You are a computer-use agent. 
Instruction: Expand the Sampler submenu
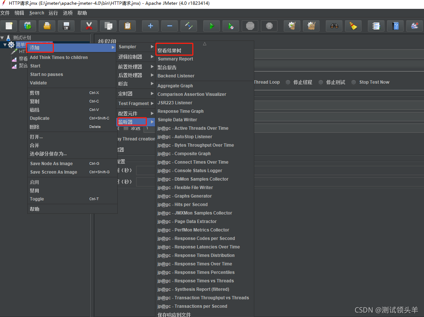[x=136, y=47]
